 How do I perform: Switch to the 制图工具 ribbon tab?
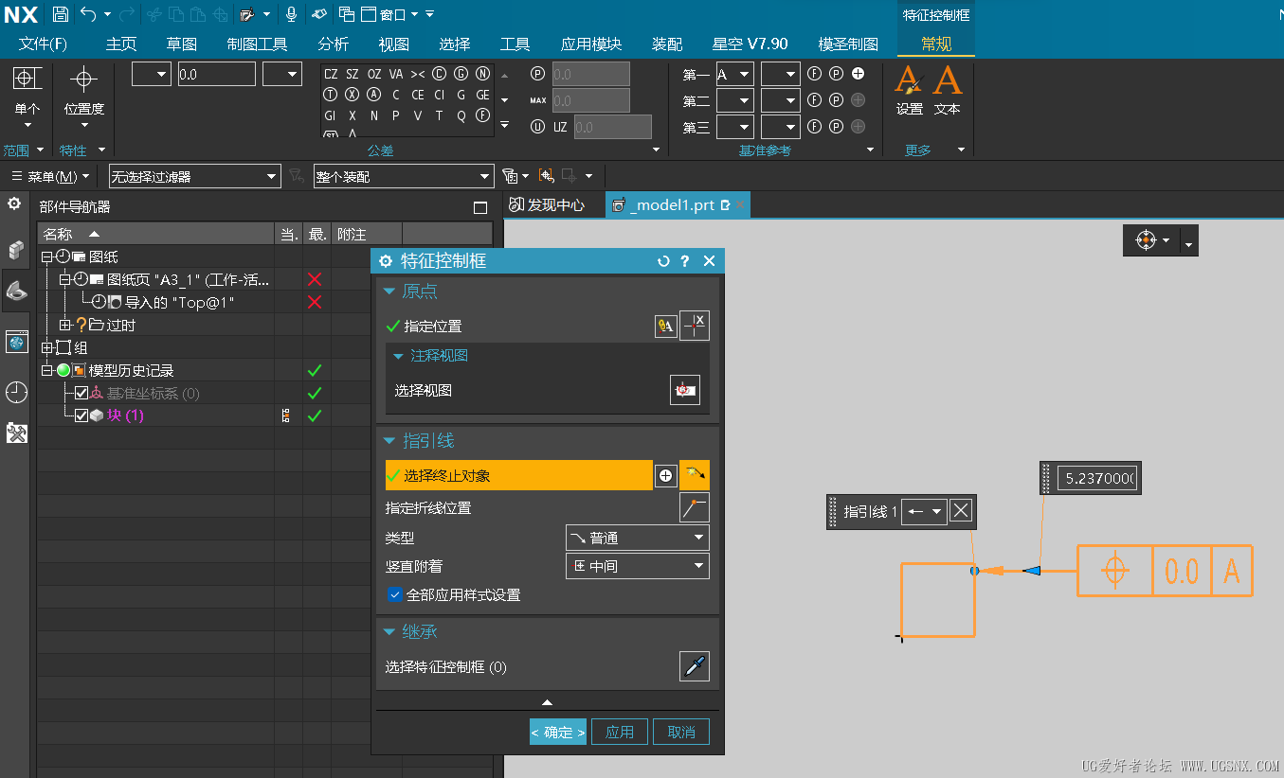pyautogui.click(x=258, y=44)
